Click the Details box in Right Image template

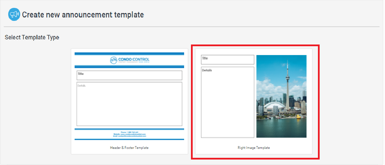click(228, 102)
